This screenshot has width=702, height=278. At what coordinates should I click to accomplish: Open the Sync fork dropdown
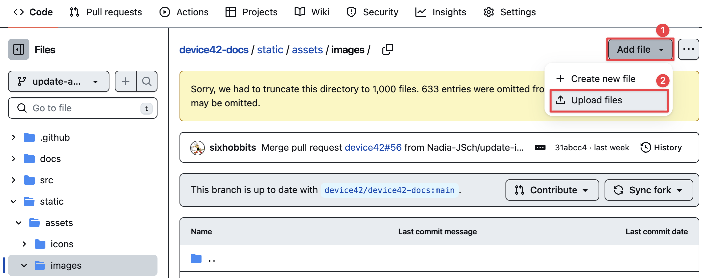[648, 190]
